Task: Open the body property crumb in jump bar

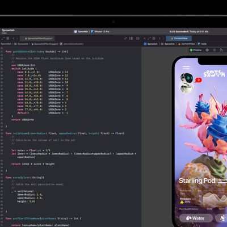Action: pyautogui.click(x=202, y=44)
